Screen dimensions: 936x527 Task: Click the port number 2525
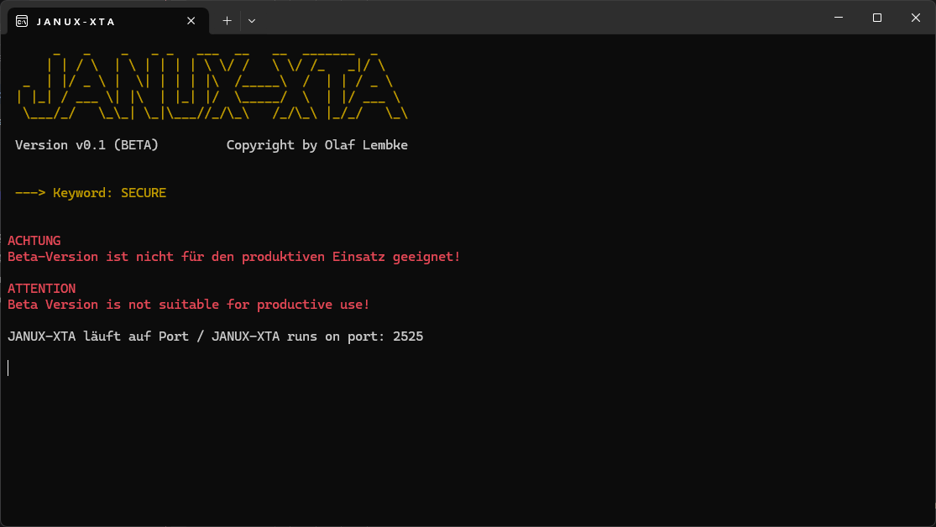click(x=408, y=337)
